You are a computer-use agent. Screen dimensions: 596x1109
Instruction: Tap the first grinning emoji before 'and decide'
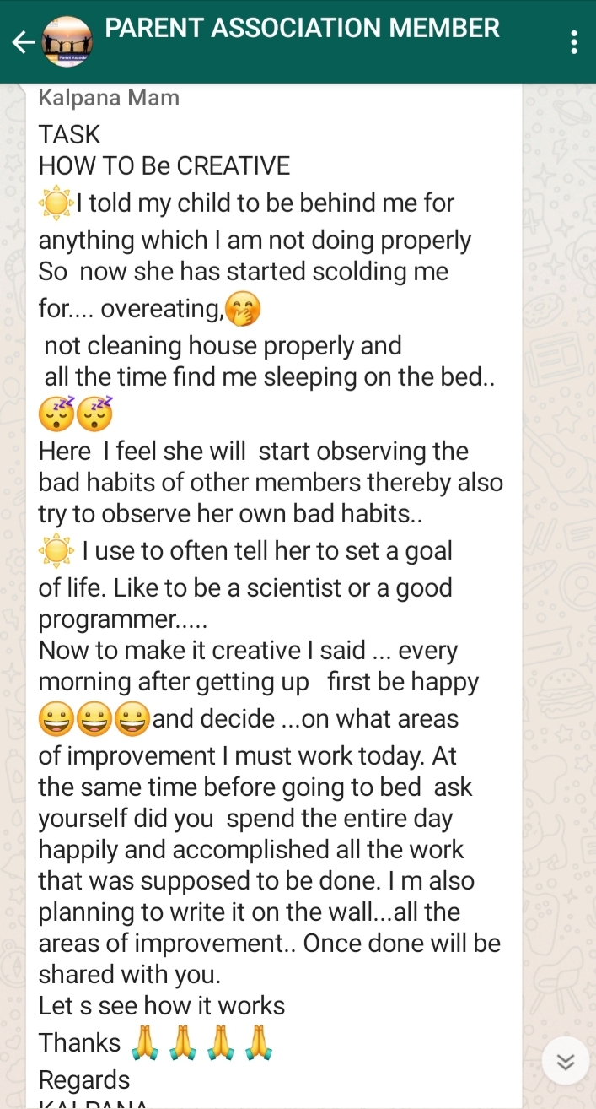[56, 719]
